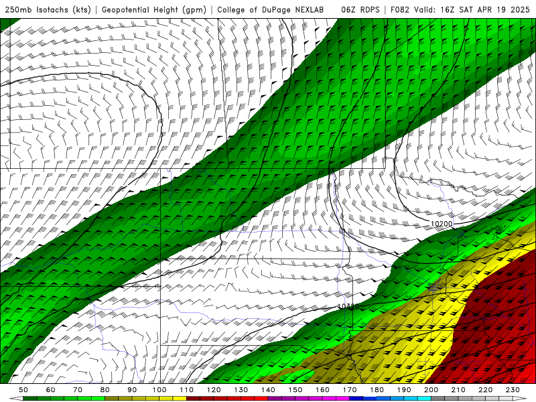Click the '250mb Isotachs (kts)' title text
The width and height of the screenshot is (536, 402).
coord(48,10)
